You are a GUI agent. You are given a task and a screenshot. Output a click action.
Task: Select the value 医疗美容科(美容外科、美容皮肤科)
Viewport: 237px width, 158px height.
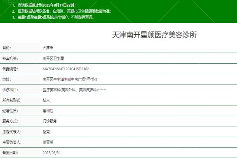click(x=70, y=90)
